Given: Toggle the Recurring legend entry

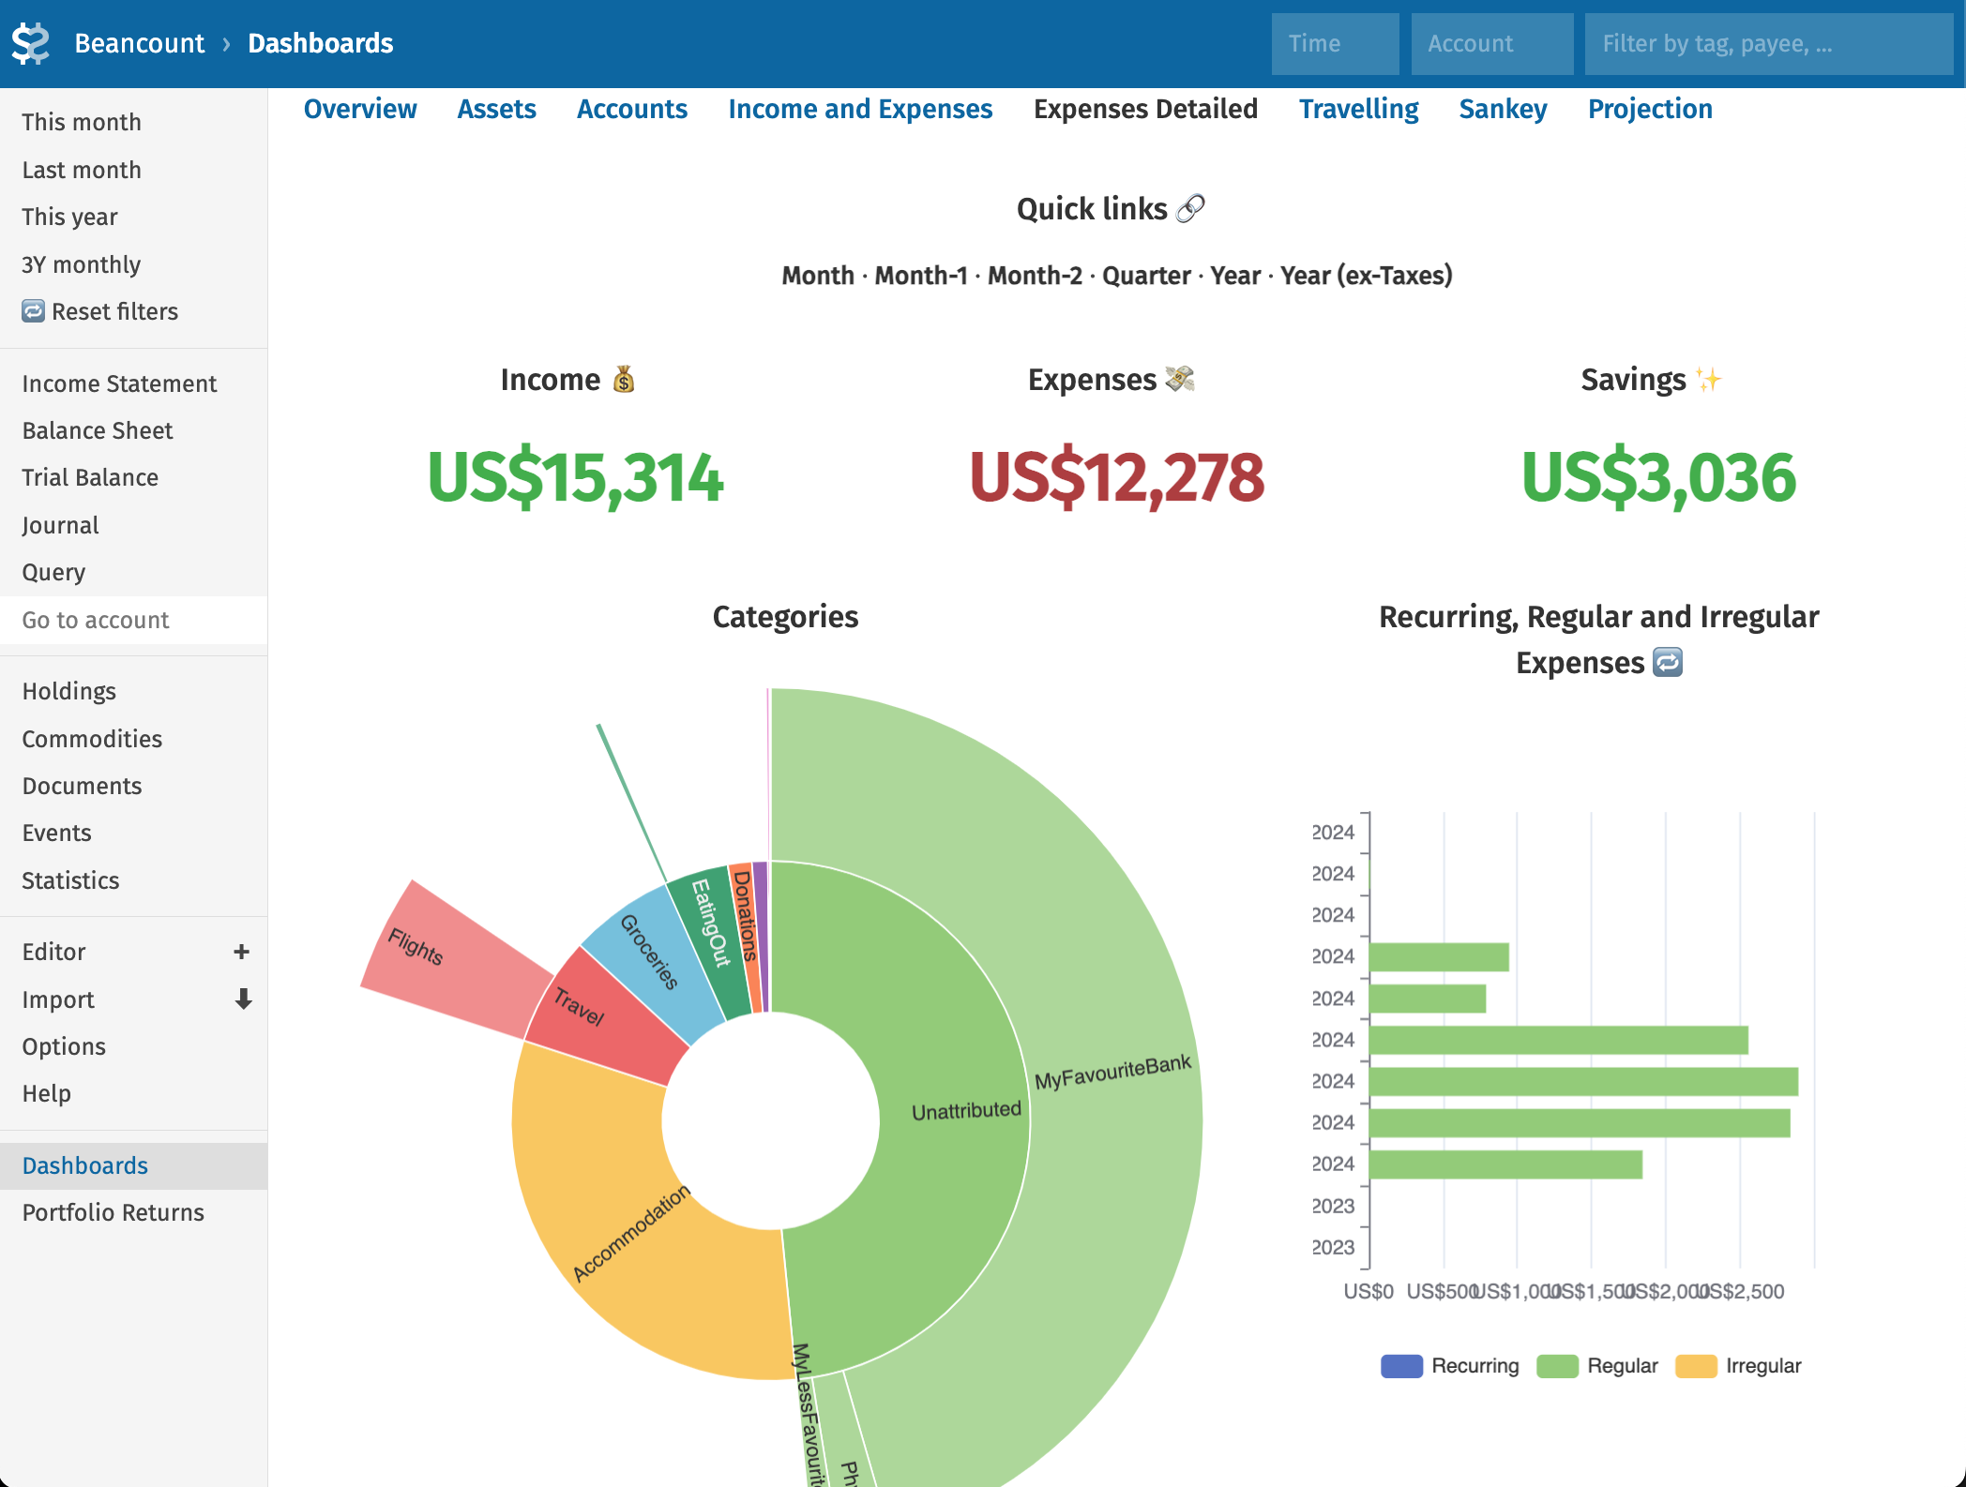Looking at the screenshot, I should point(1450,1366).
